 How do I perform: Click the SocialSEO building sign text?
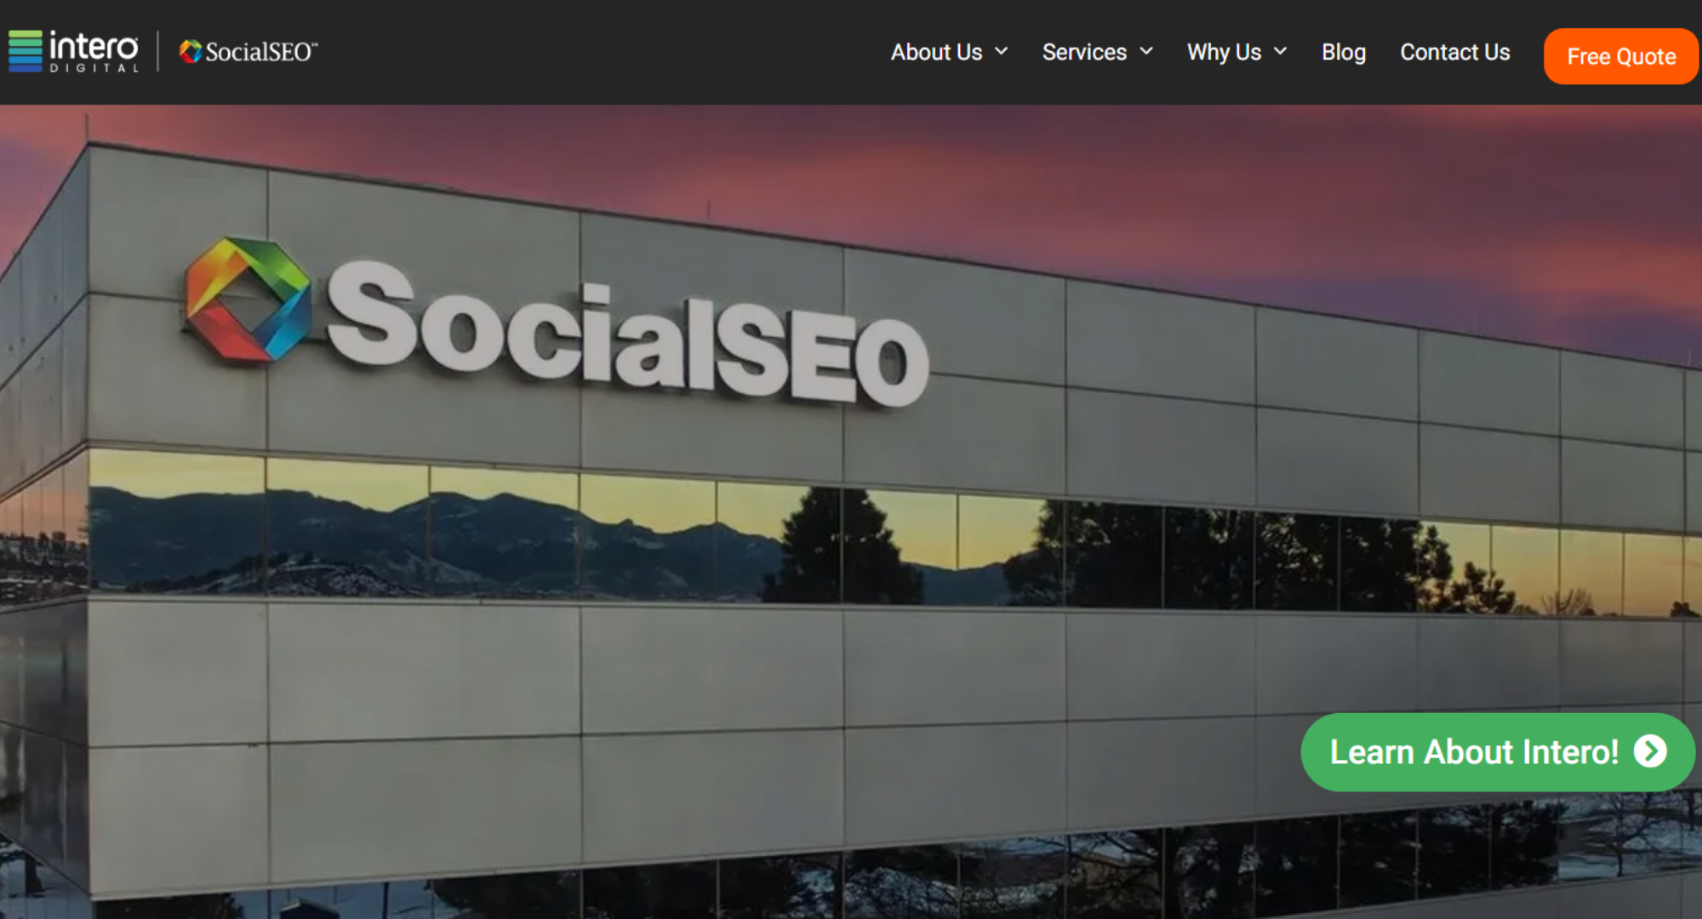(x=628, y=334)
